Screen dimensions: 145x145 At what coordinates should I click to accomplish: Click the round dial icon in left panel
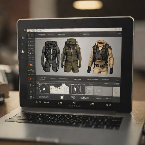[31, 91]
